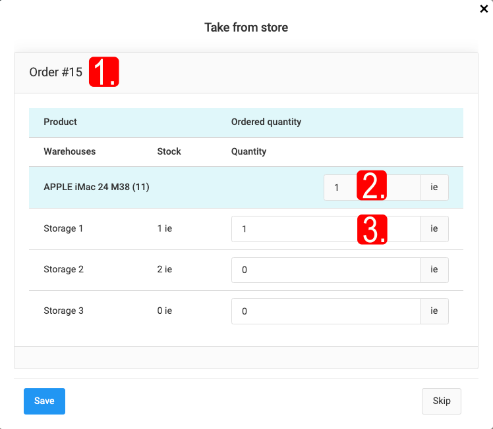
Task: Click the Stock column header
Action: (169, 151)
